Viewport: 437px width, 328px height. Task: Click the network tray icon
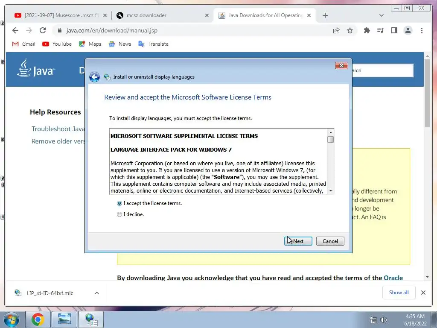373,319
